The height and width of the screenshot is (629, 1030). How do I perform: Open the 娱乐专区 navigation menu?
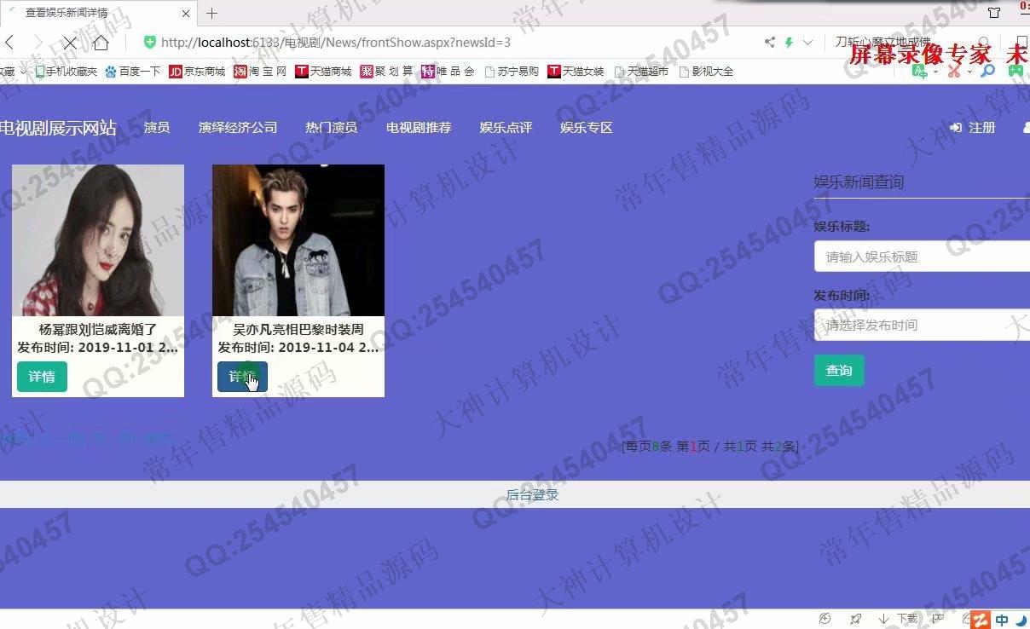pyautogui.click(x=587, y=128)
